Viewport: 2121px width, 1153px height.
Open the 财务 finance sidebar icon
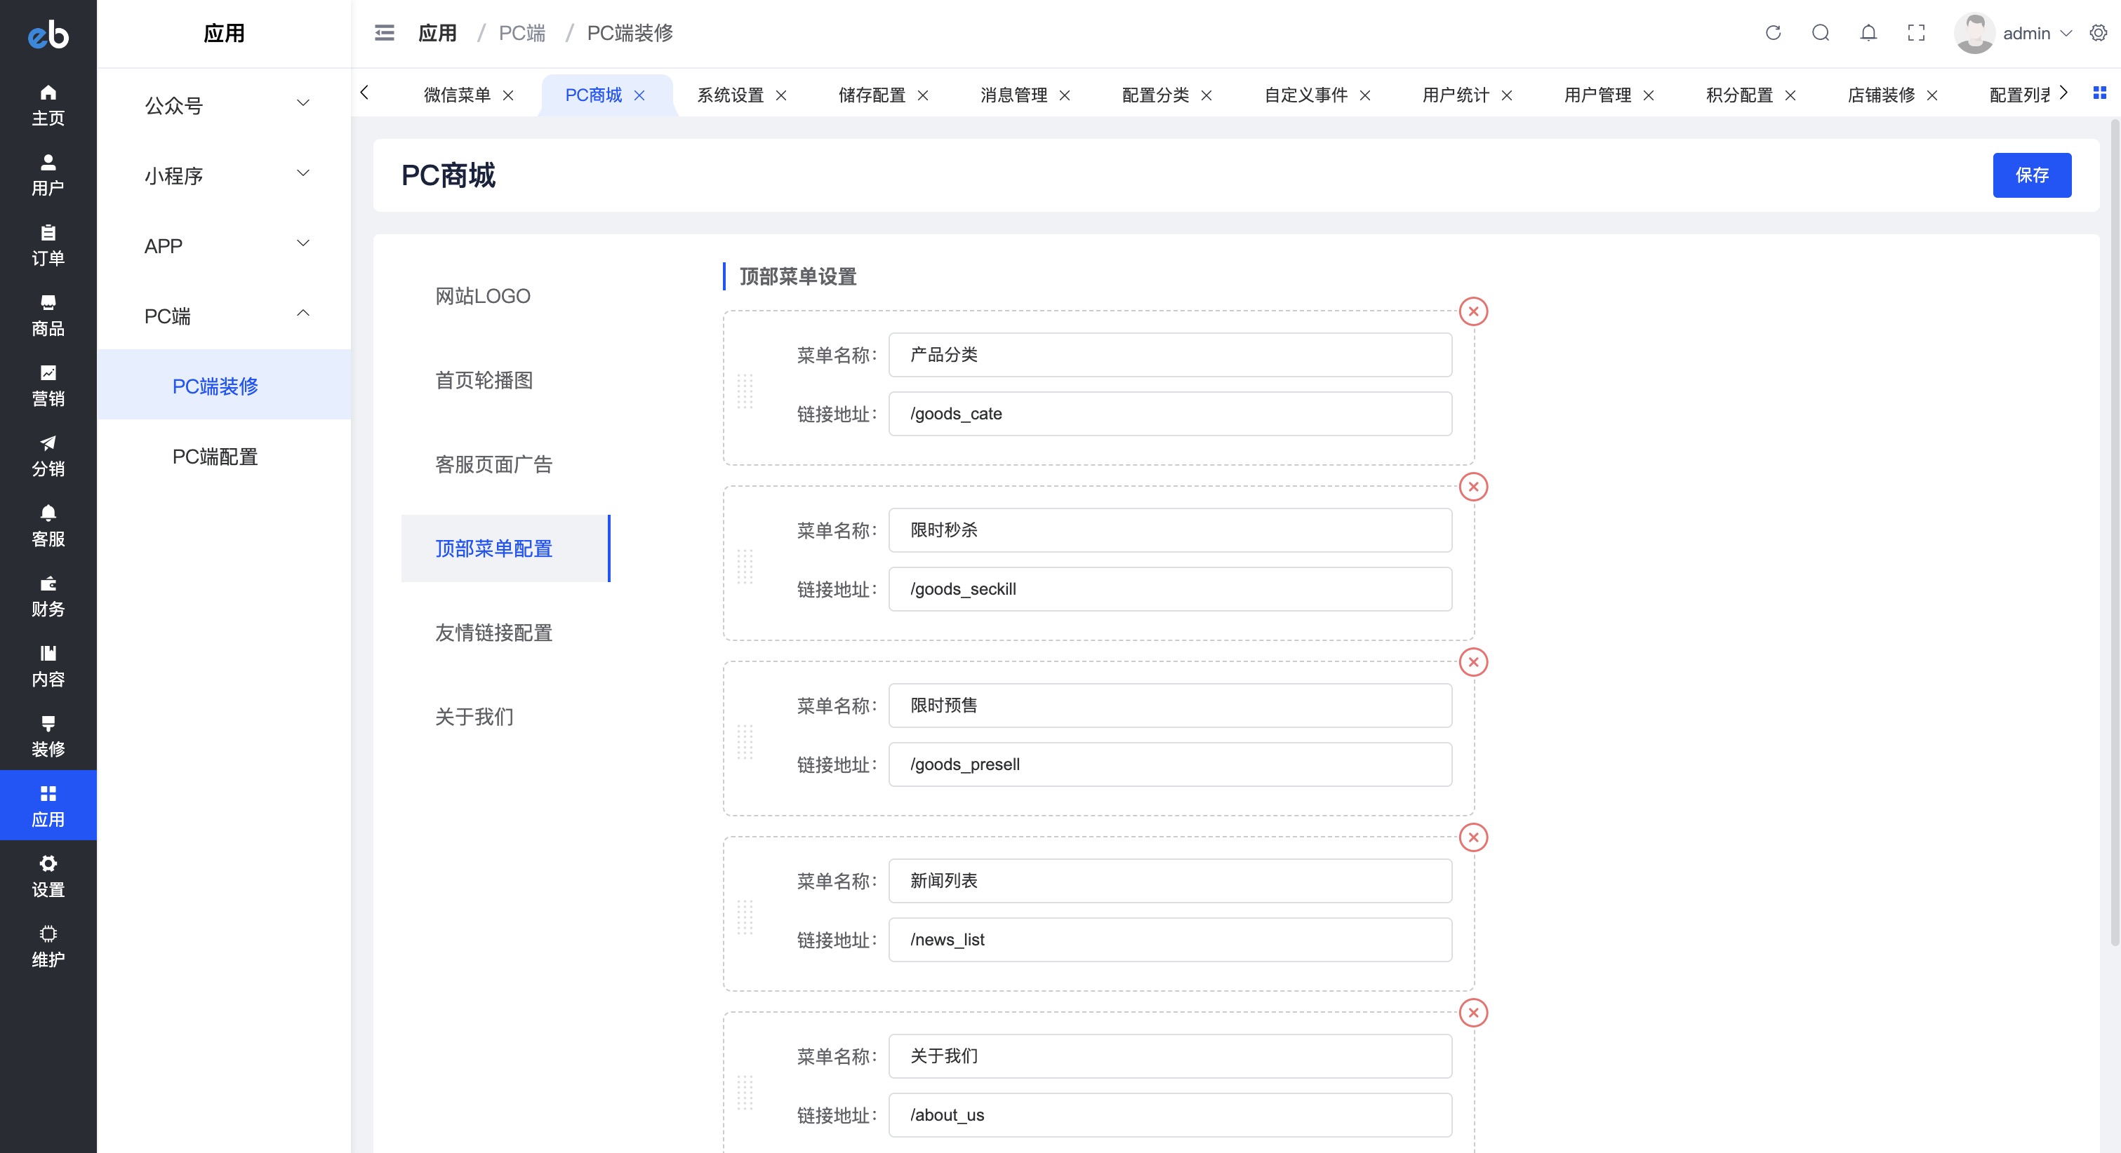pos(48,596)
